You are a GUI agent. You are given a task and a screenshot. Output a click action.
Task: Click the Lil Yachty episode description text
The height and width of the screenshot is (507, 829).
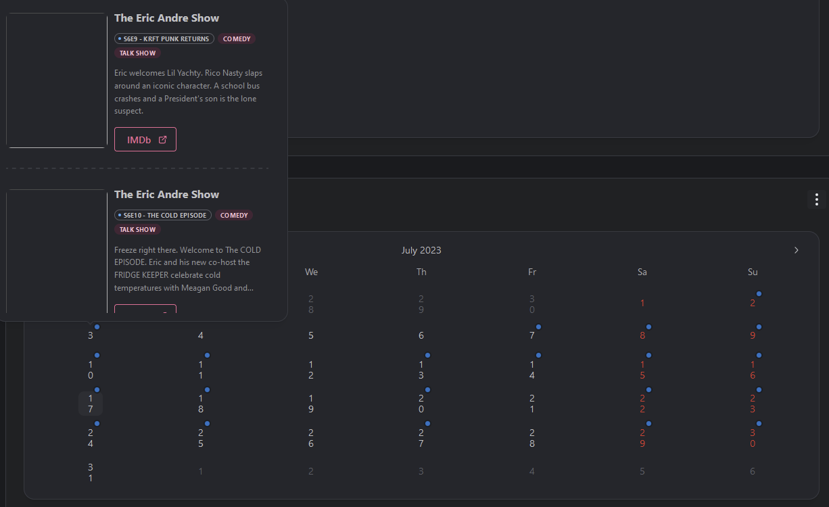[189, 92]
